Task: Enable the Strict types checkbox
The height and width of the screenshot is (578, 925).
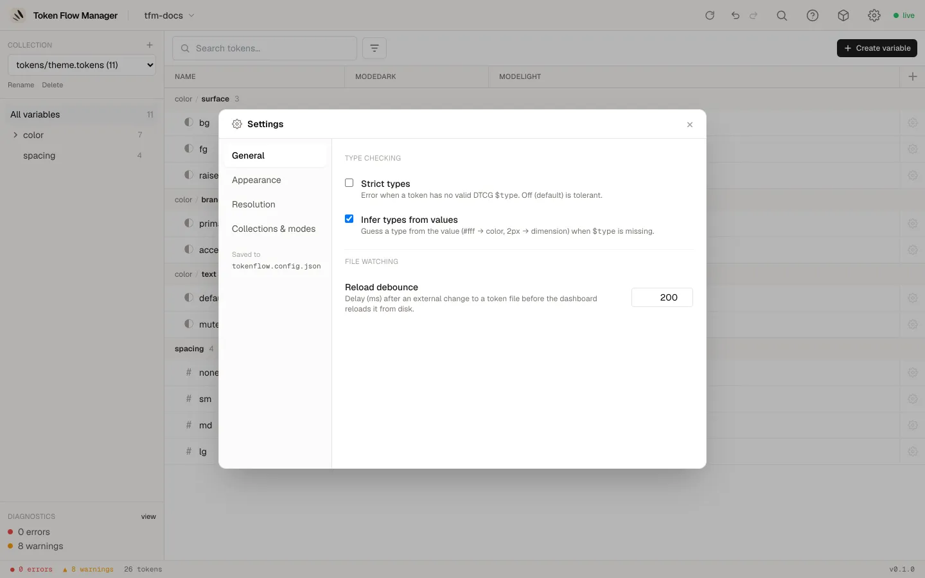Action: point(349,183)
